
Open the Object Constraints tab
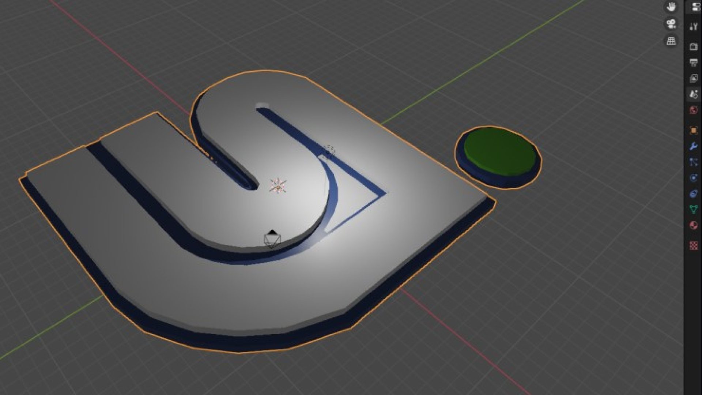coord(694,194)
